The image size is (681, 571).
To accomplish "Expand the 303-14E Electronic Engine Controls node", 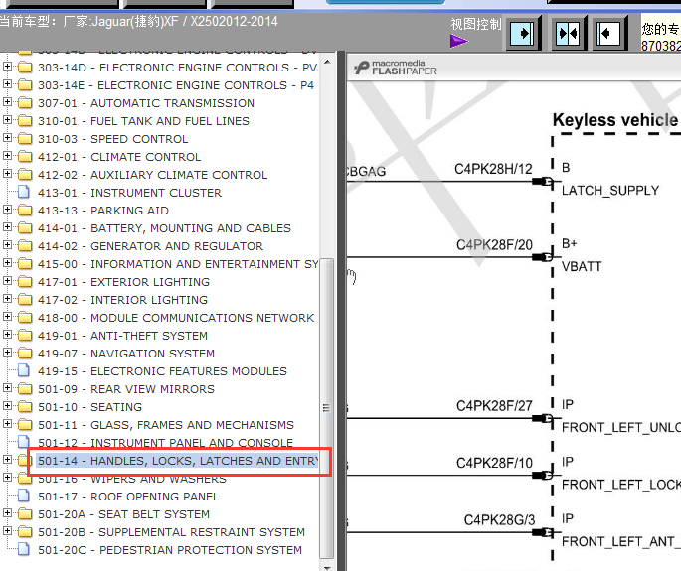I will coord(7,83).
